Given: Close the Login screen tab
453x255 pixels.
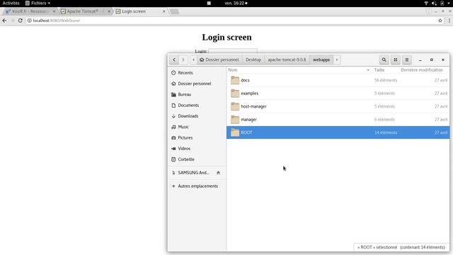Looking at the screenshot, I should click(164, 11).
